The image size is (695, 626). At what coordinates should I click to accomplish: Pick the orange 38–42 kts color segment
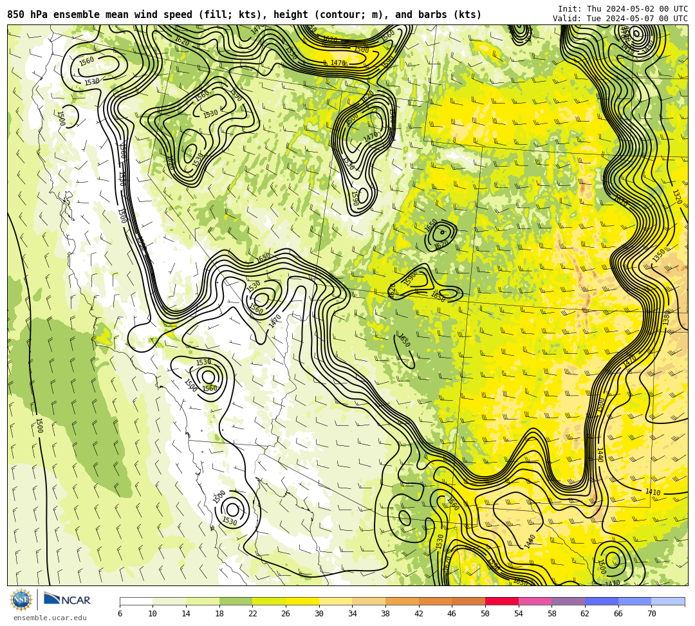click(x=402, y=601)
